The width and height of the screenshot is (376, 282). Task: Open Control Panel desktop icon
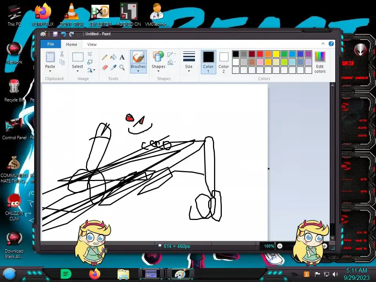(14, 129)
